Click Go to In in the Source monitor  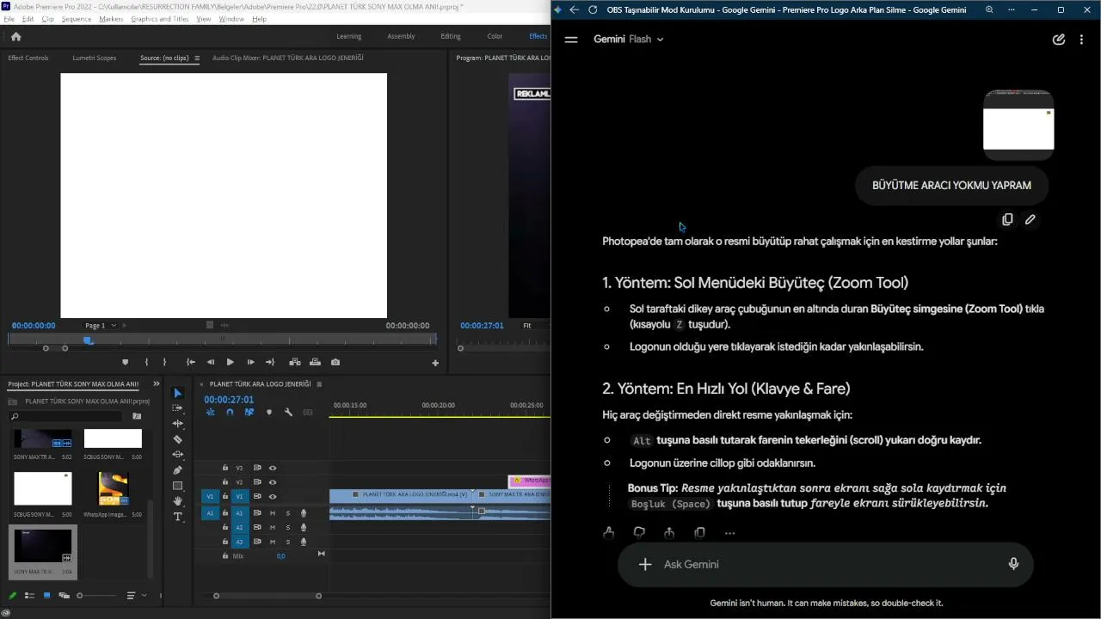[190, 363]
